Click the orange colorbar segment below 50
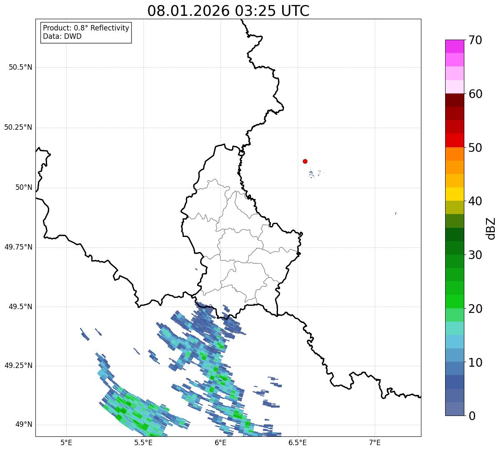The height and width of the screenshot is (451, 501). coord(454,154)
